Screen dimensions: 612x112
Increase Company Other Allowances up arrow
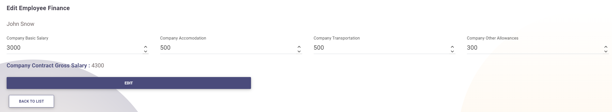606,47
